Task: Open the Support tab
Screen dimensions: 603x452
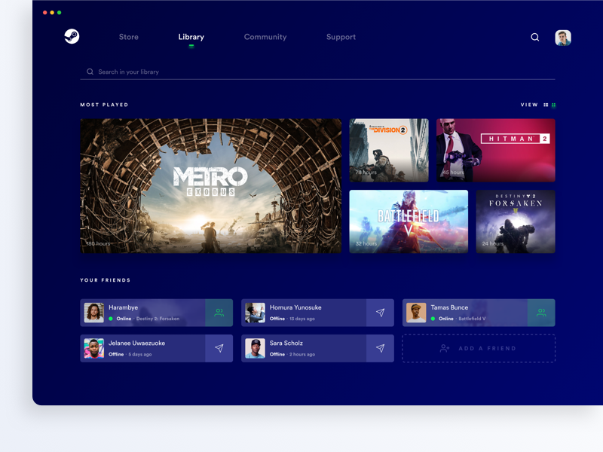Action: pyautogui.click(x=341, y=37)
